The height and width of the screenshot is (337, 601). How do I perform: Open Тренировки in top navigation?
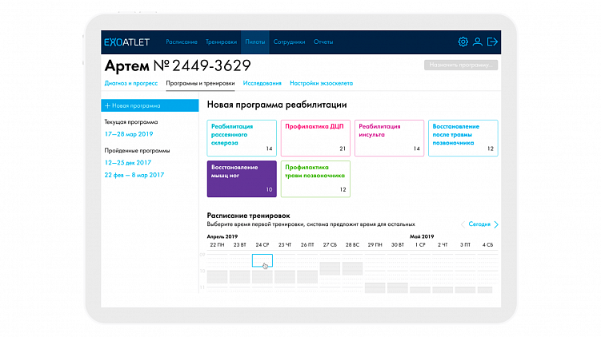pyautogui.click(x=221, y=42)
